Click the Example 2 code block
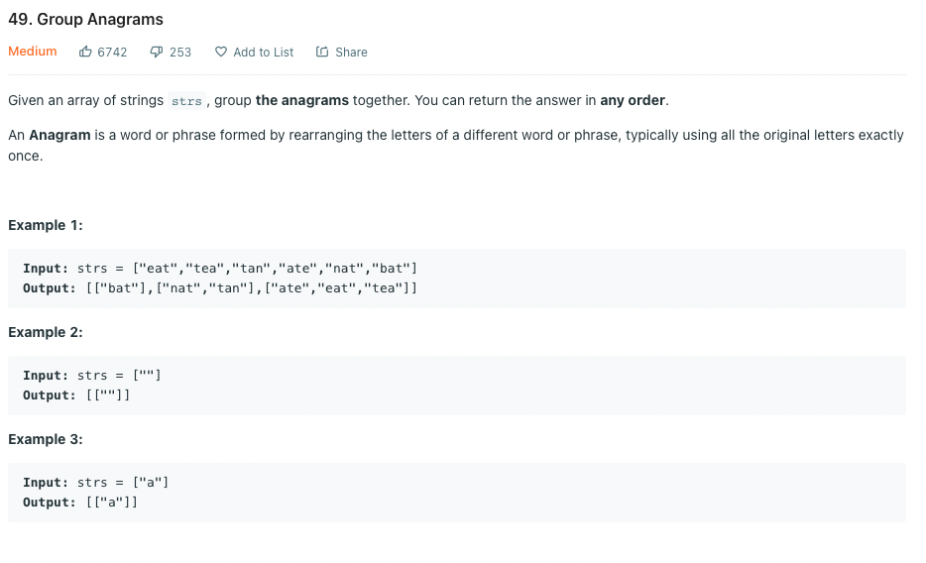 click(457, 386)
